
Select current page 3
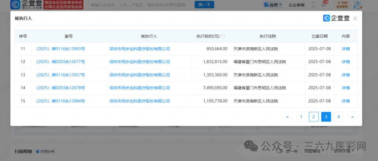point(326,117)
